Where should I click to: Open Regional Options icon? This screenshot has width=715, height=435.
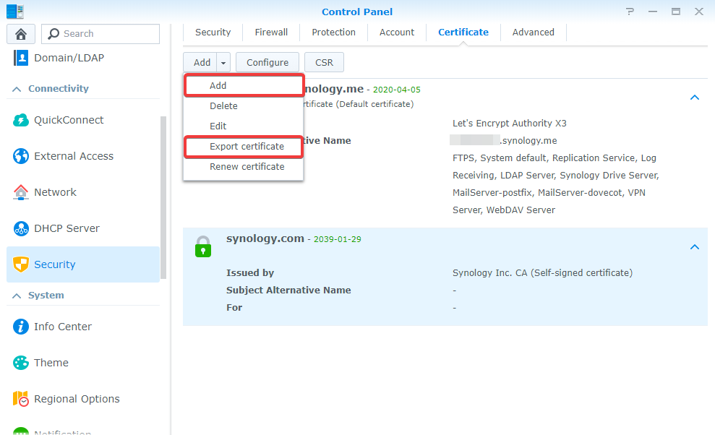[x=20, y=399]
